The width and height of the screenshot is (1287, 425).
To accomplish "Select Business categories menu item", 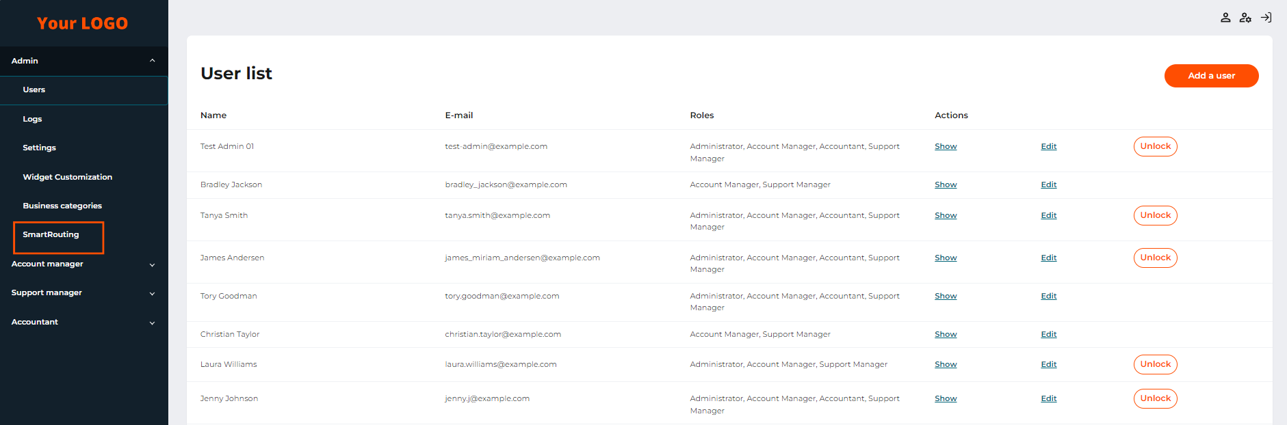I will [x=62, y=206].
